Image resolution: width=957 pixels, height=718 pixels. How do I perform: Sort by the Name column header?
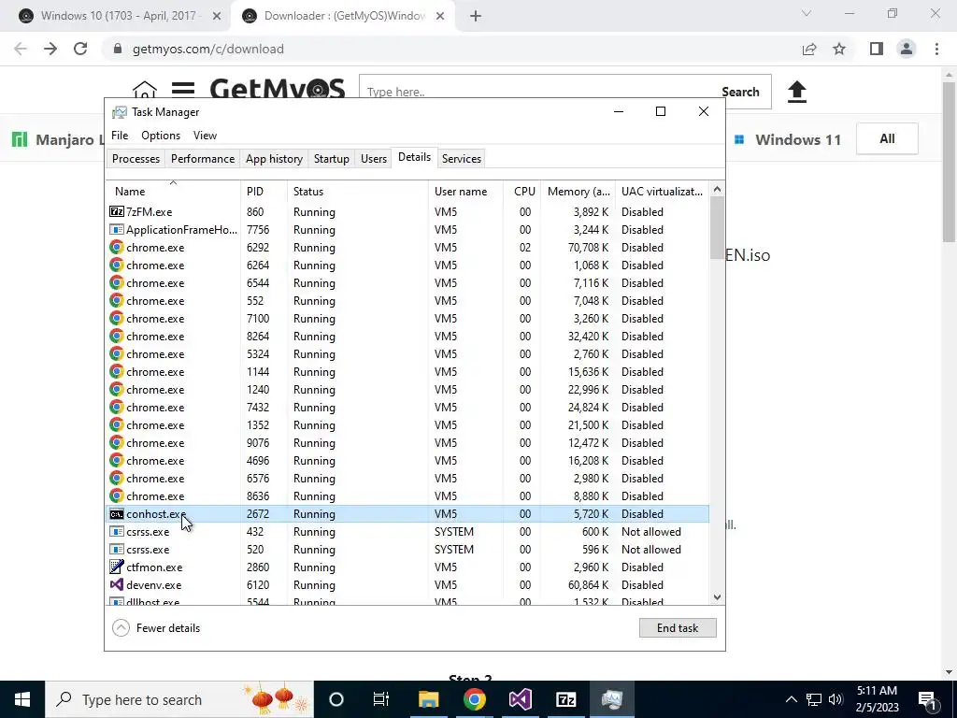[x=173, y=191]
